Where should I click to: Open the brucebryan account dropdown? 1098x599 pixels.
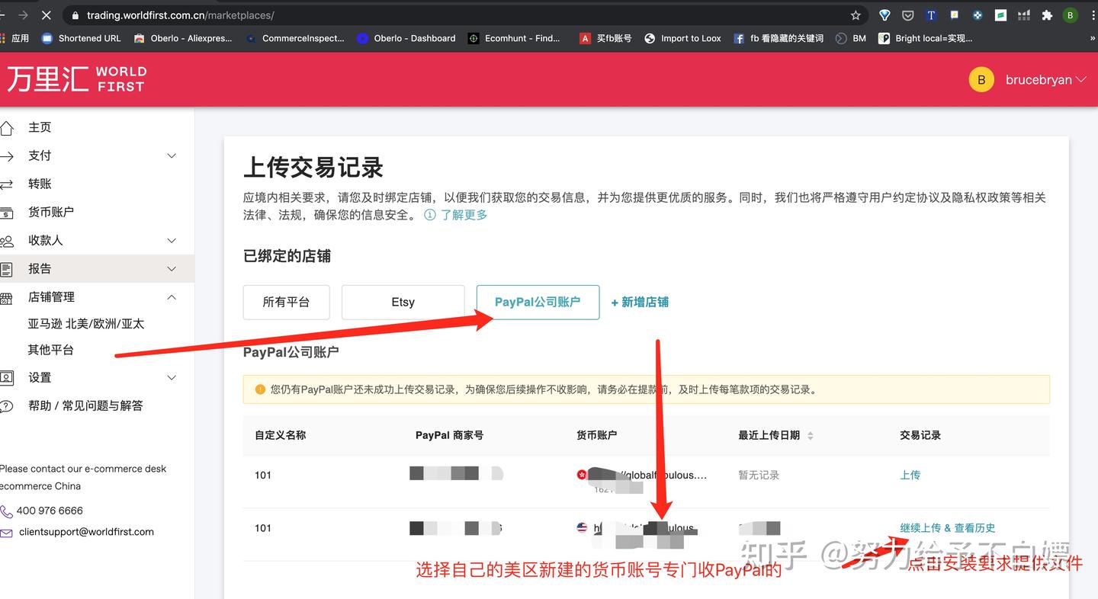1045,78
